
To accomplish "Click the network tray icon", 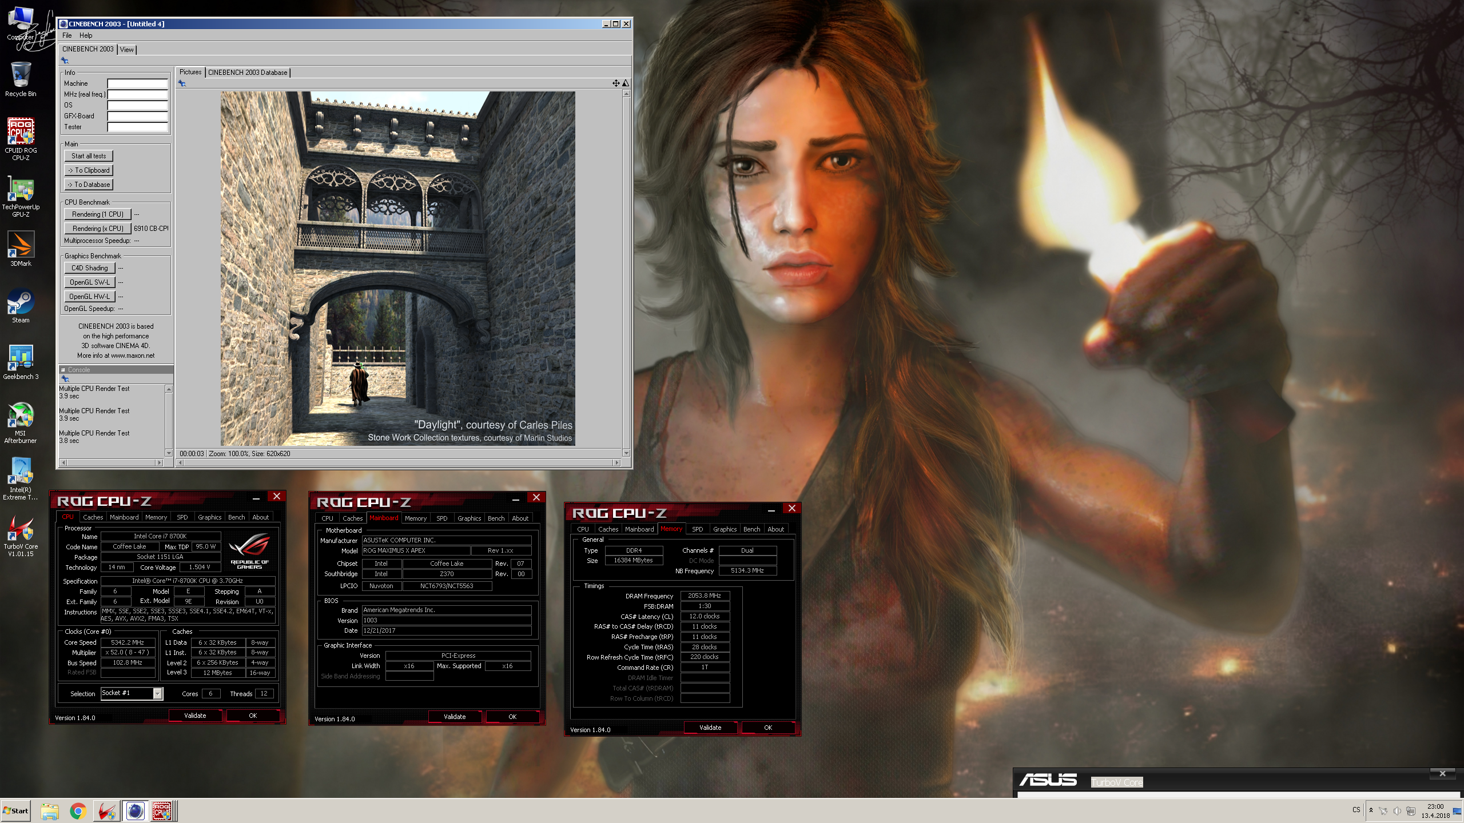I will [1411, 811].
